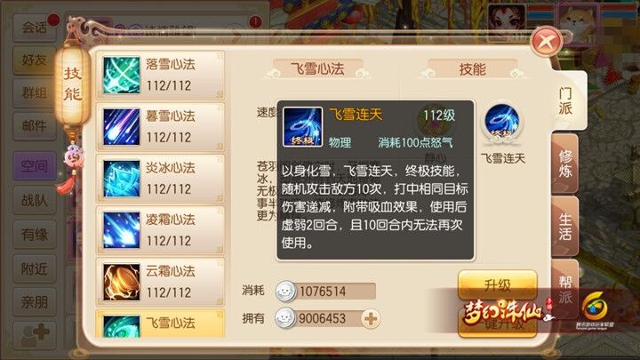640x360 pixels.
Task: Open the 邮件 mail menu
Action: (x=35, y=126)
